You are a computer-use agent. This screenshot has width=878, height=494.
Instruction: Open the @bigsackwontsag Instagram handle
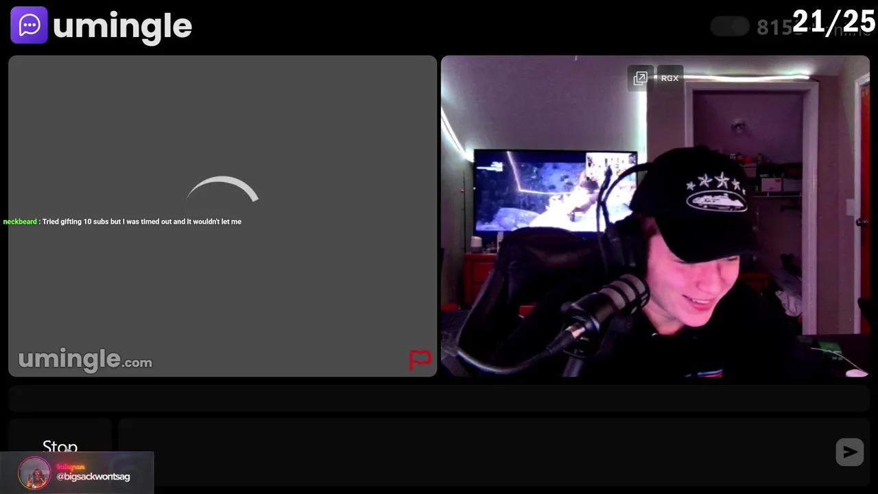point(93,476)
